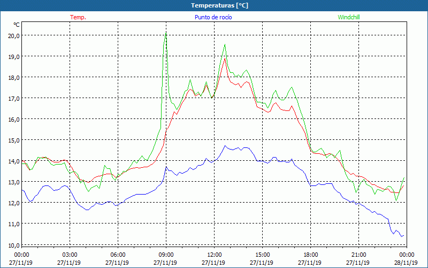The width and height of the screenshot is (428, 268).
Task: Click the 15,0 y-axis value
Action: tap(13, 140)
